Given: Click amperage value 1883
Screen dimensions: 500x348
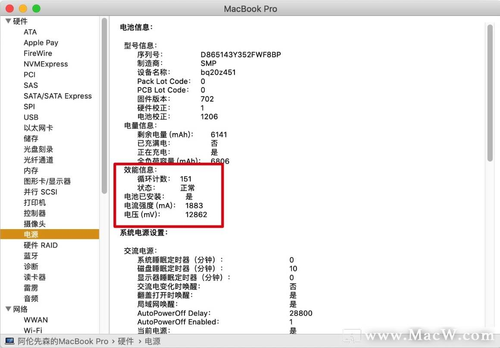Looking at the screenshot, I should pyautogui.click(x=194, y=205).
